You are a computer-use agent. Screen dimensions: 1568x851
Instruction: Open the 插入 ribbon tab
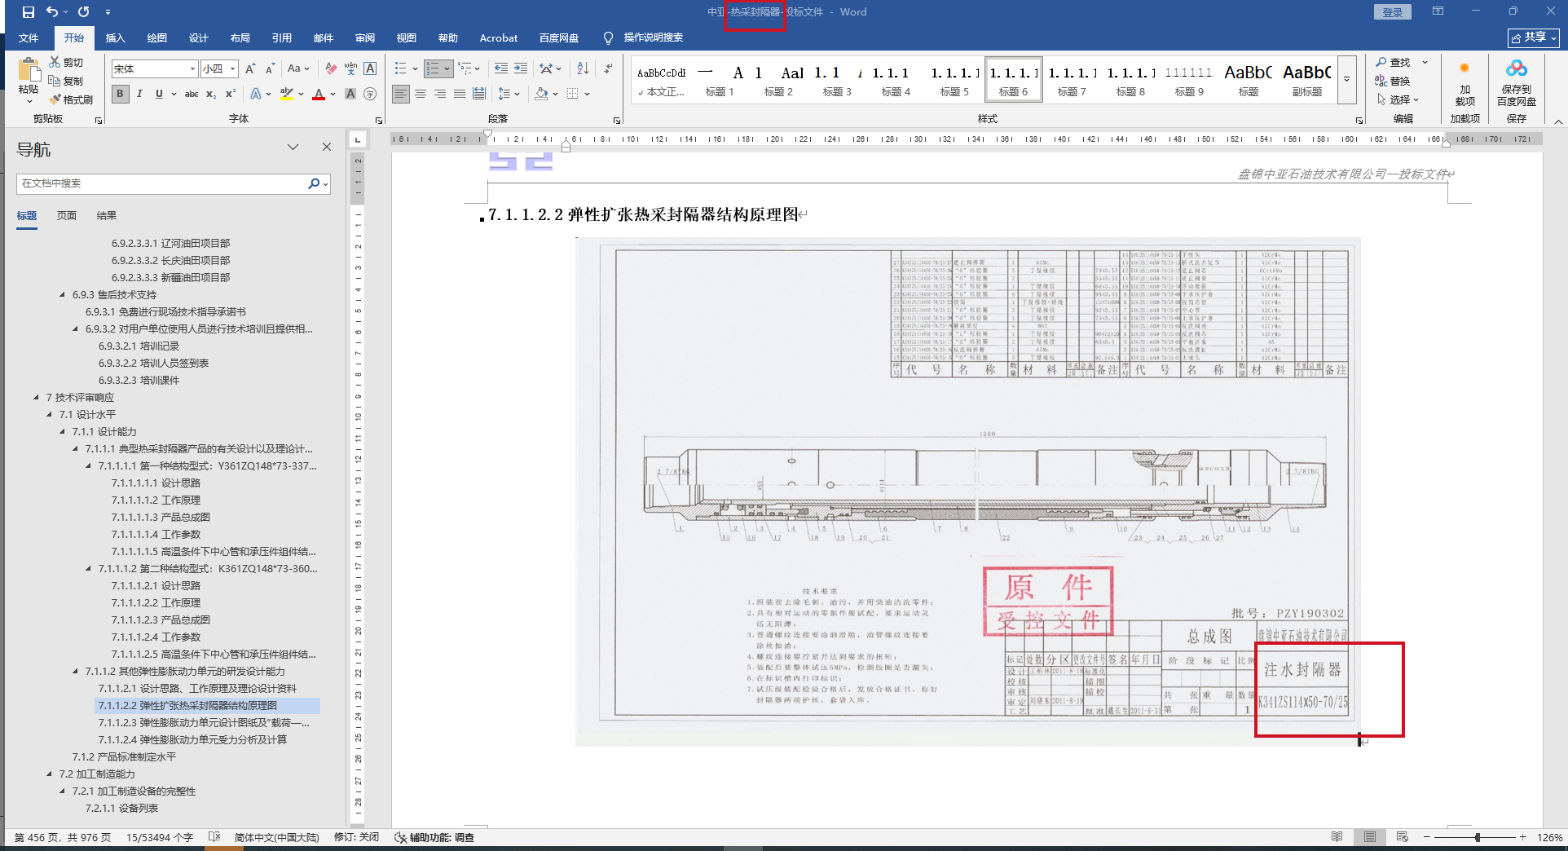click(x=115, y=38)
